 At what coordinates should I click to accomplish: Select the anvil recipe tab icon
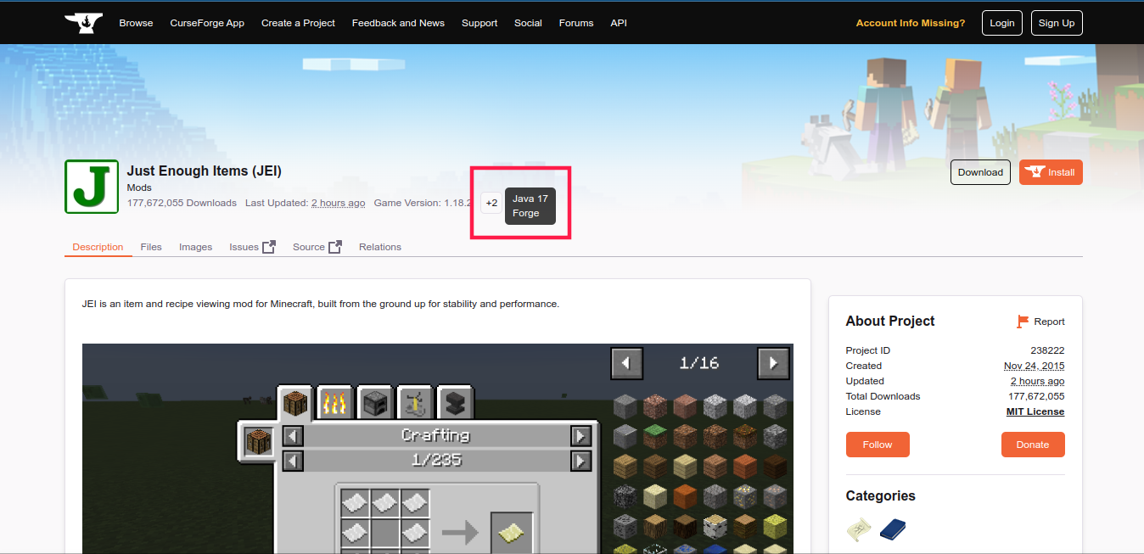click(x=455, y=403)
